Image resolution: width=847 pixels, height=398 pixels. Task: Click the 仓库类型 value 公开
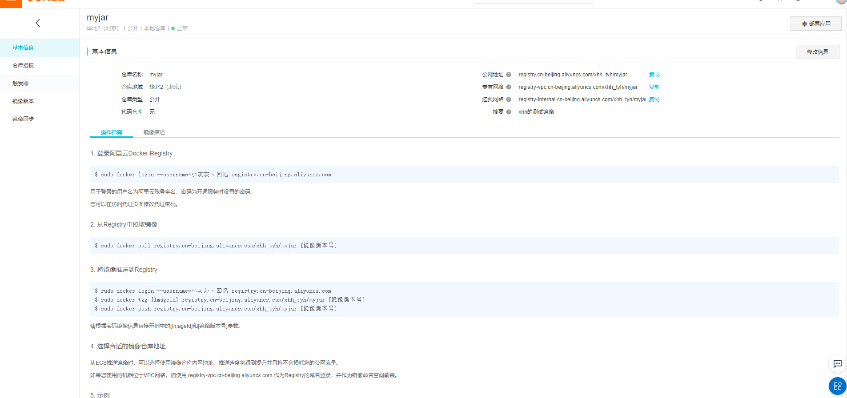155,99
